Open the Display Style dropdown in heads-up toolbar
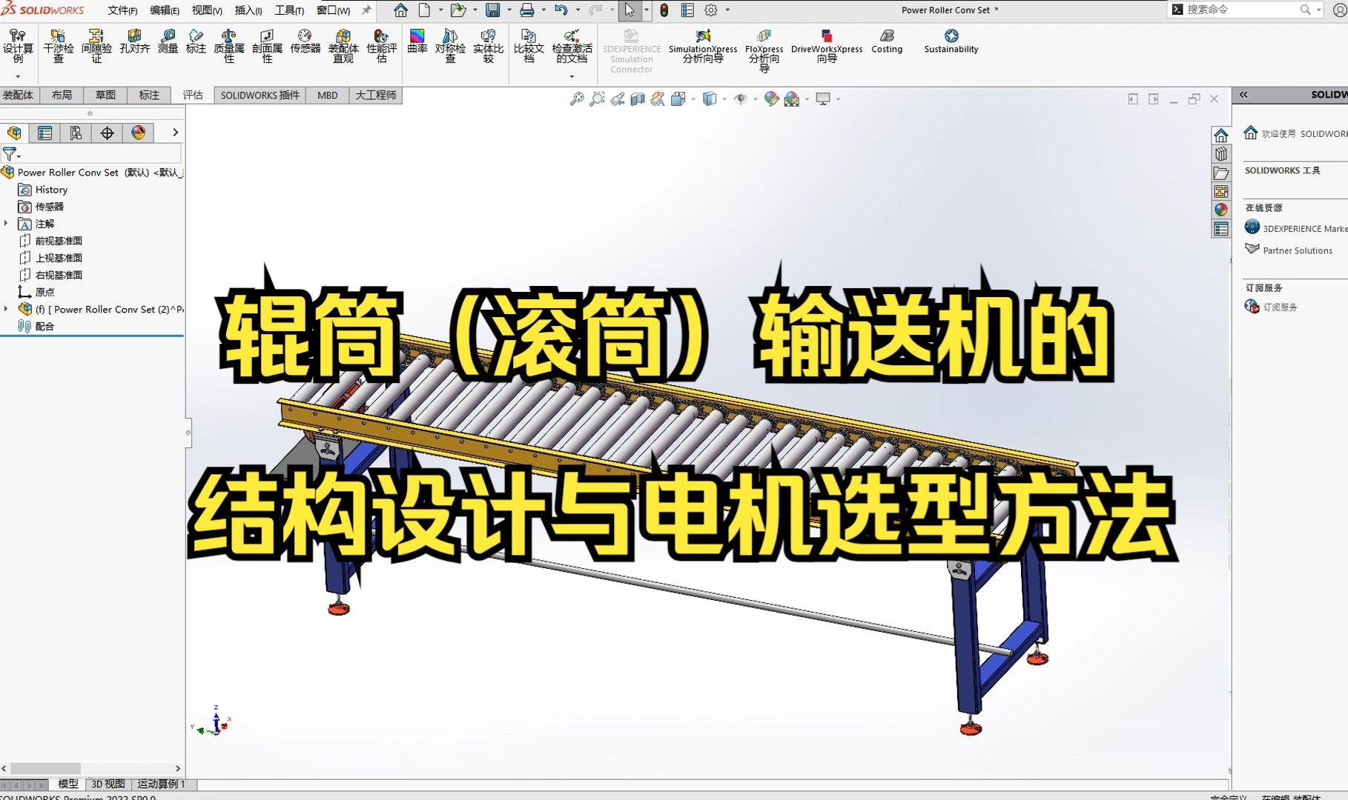This screenshot has height=800, width=1348. pos(710,99)
